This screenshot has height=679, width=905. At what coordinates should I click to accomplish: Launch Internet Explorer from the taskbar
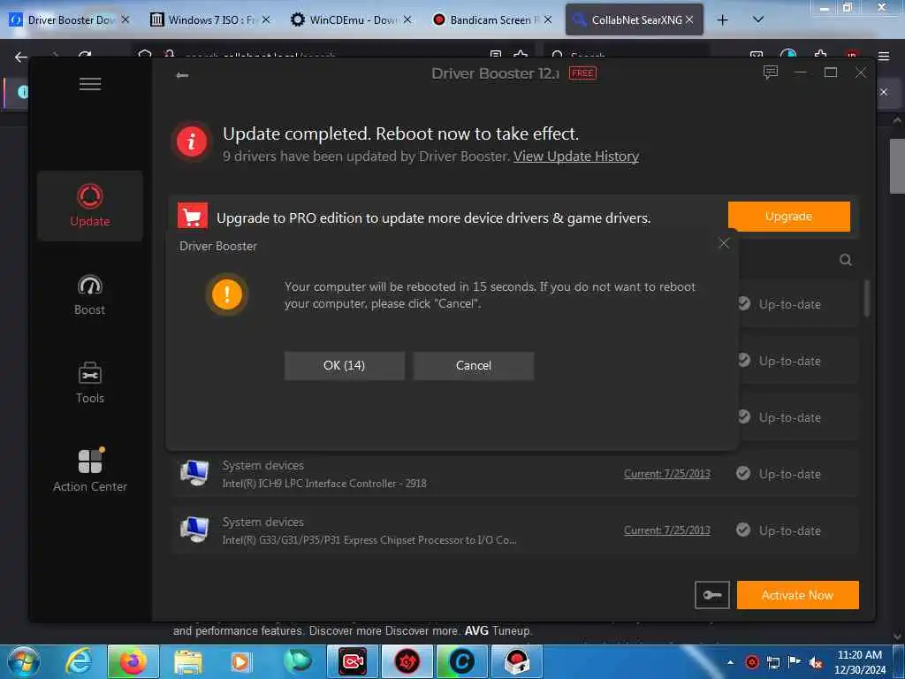pos(79,661)
